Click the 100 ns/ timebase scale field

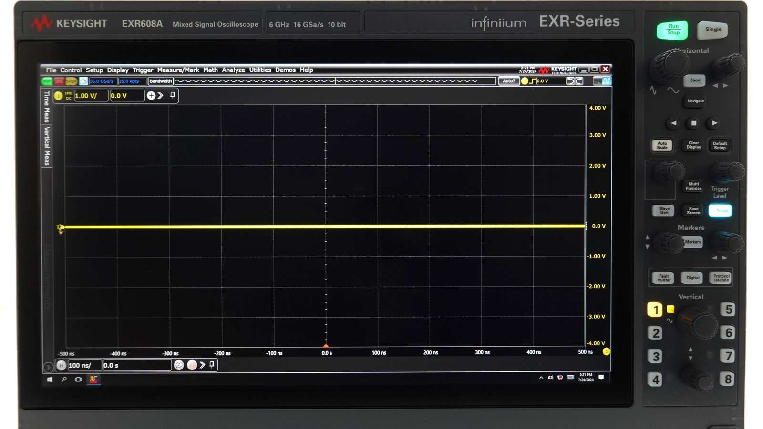(84, 365)
